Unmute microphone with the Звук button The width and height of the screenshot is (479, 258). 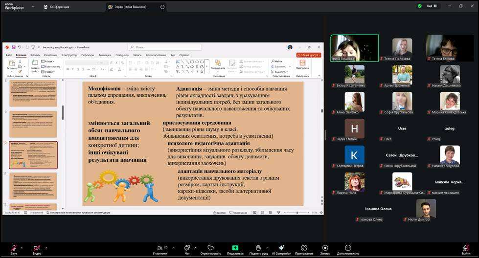coord(14,248)
